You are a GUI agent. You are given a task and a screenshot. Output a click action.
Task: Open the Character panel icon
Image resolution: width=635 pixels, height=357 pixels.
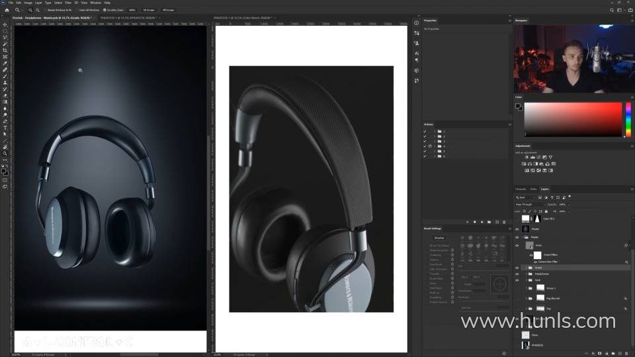(416, 53)
